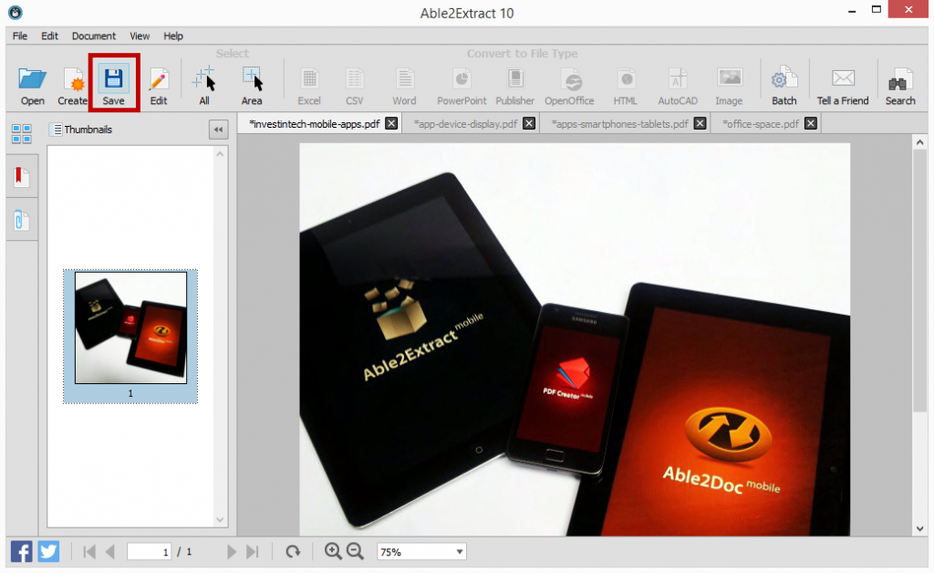
Task: Convert to AutoCAD icon
Action: [x=678, y=78]
